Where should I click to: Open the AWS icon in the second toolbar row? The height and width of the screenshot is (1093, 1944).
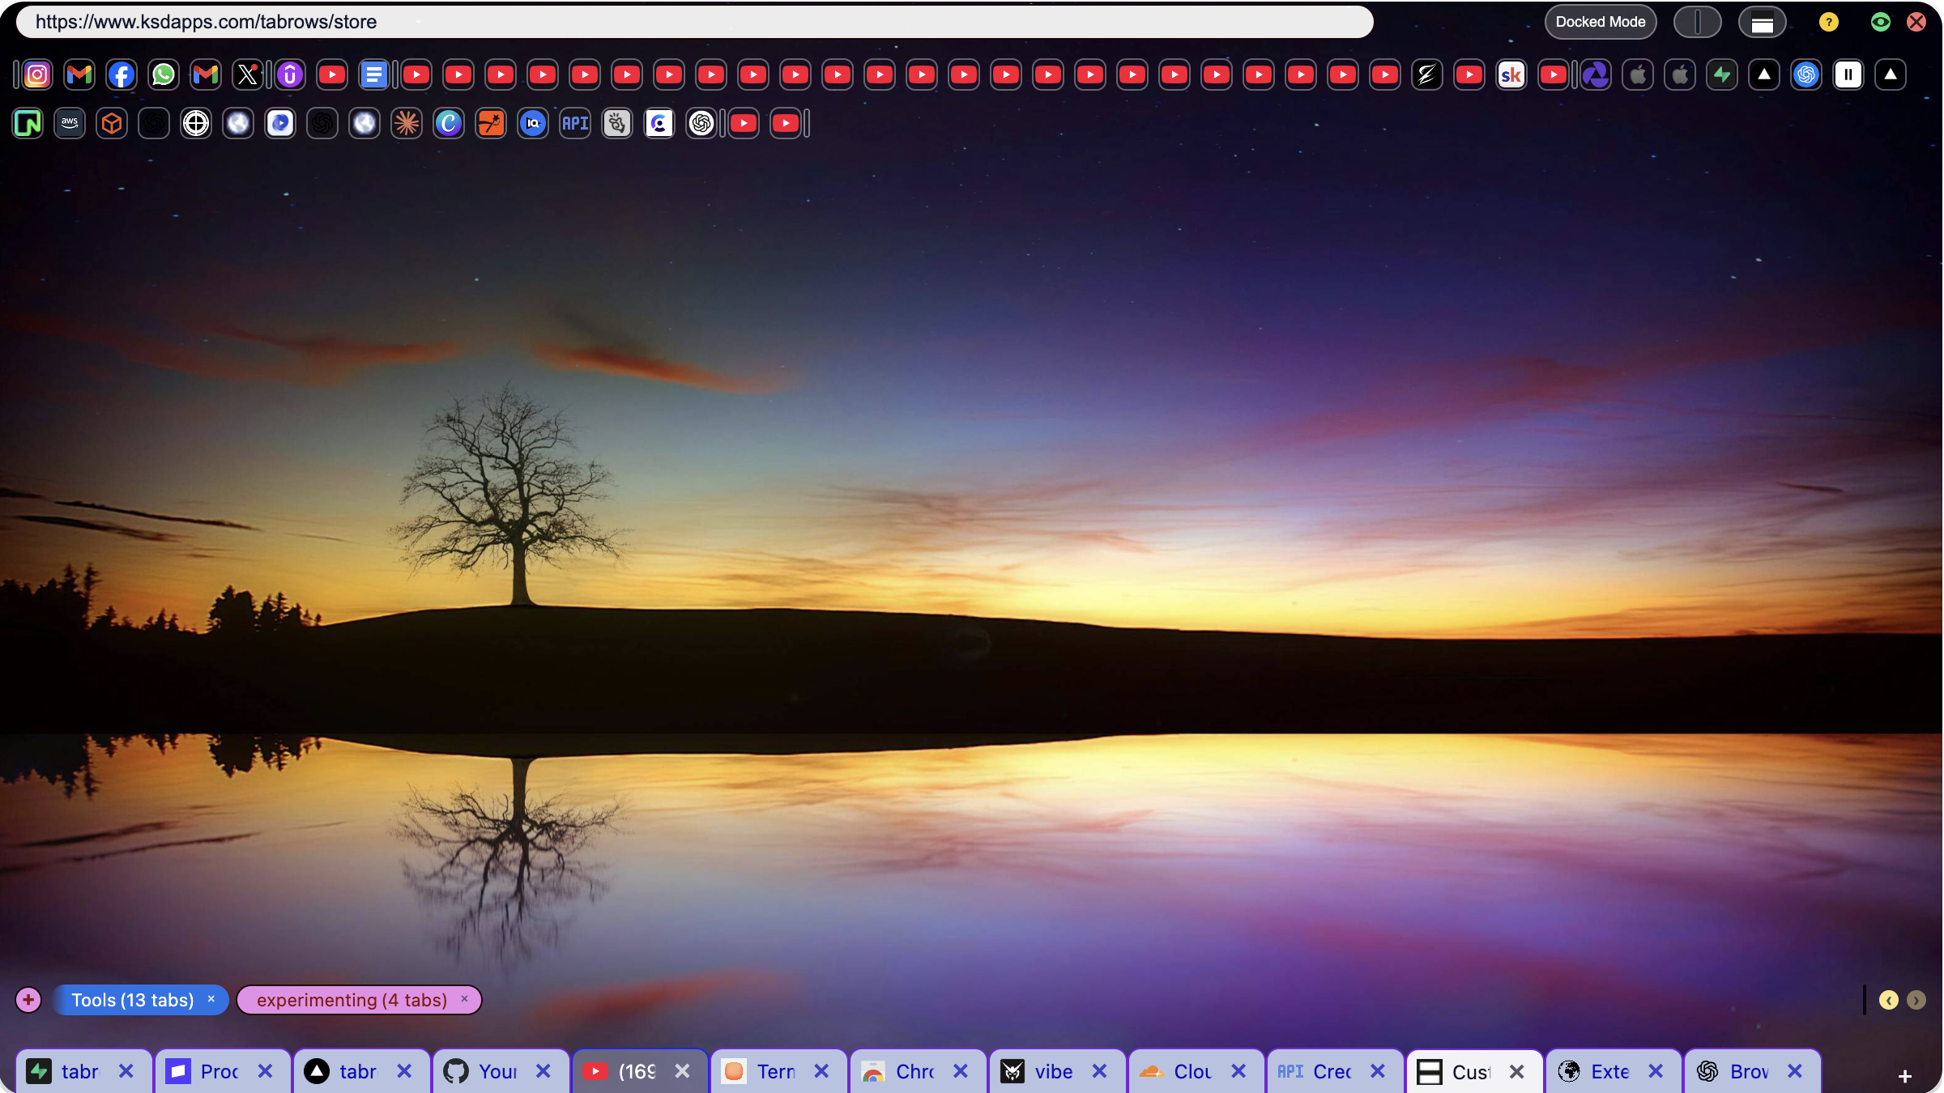70,123
